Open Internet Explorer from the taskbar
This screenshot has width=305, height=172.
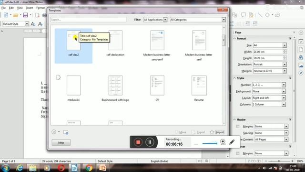point(20,168)
